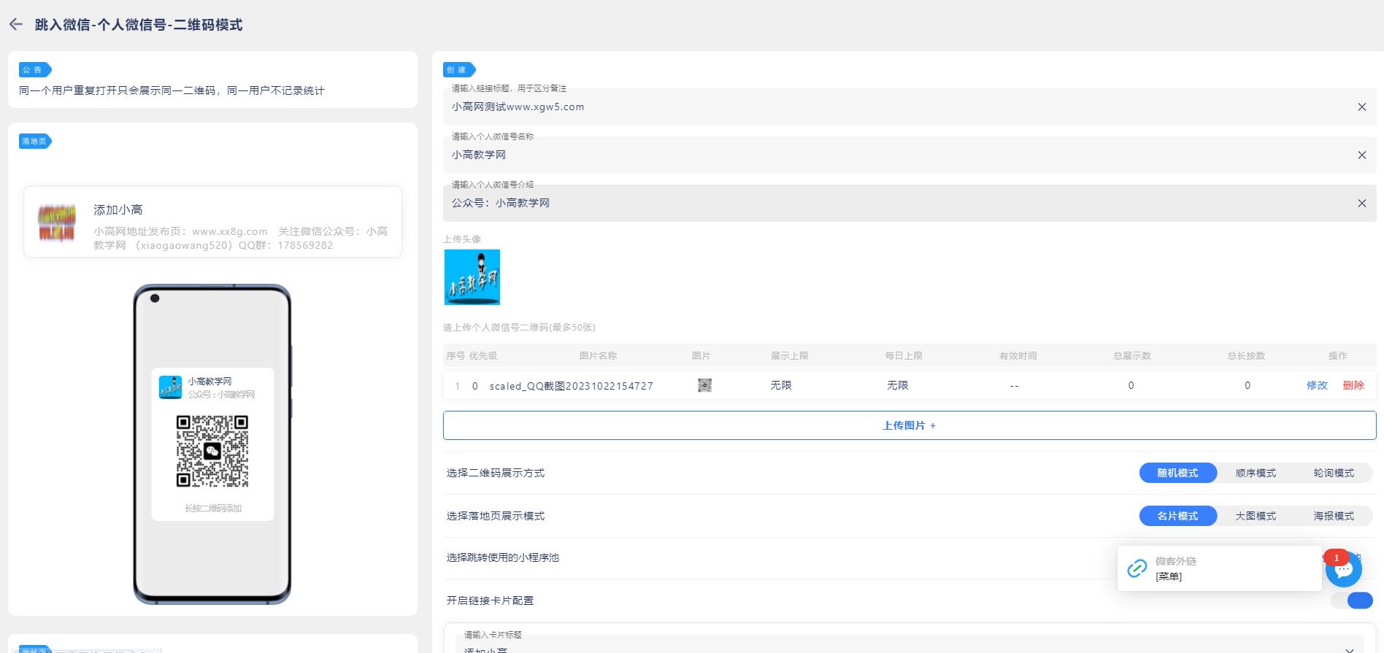The width and height of the screenshot is (1384, 653).
Task: Click the 有效时间 column header
Action: [x=1018, y=356]
